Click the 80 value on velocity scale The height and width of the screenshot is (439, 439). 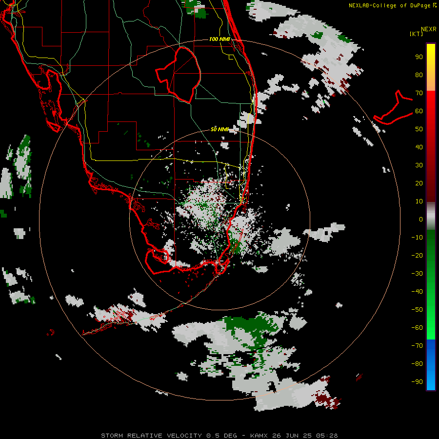pos(419,75)
